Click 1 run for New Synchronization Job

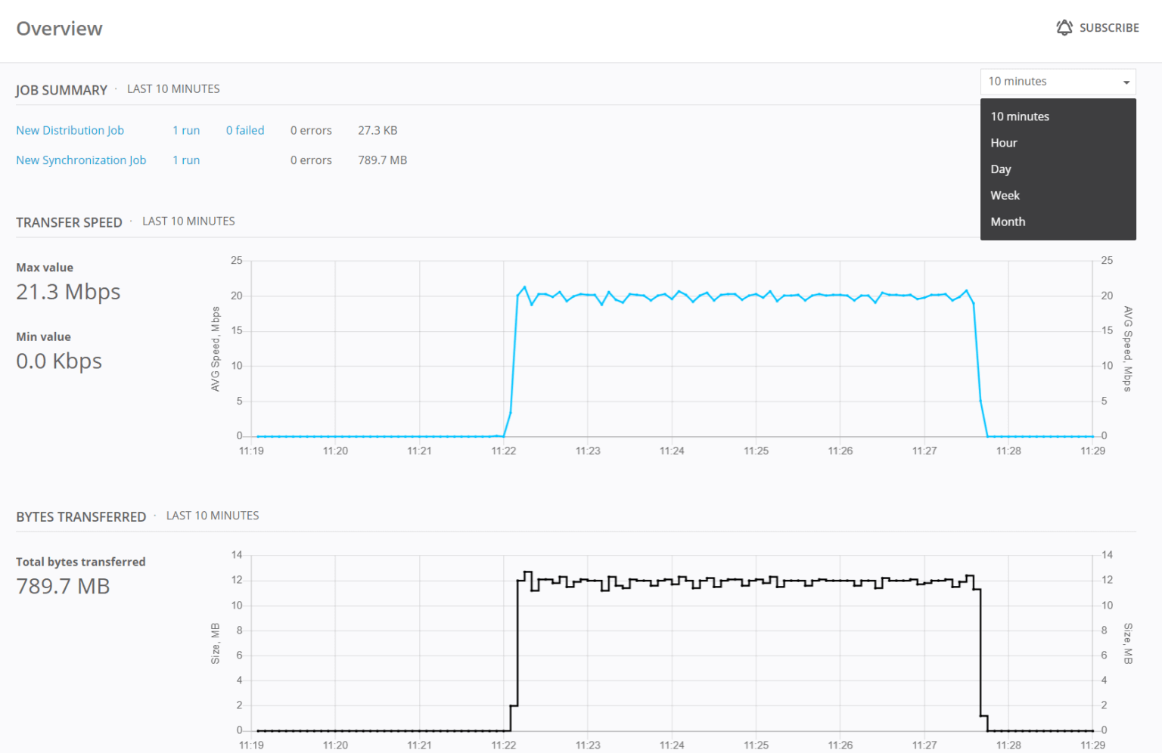tap(186, 160)
